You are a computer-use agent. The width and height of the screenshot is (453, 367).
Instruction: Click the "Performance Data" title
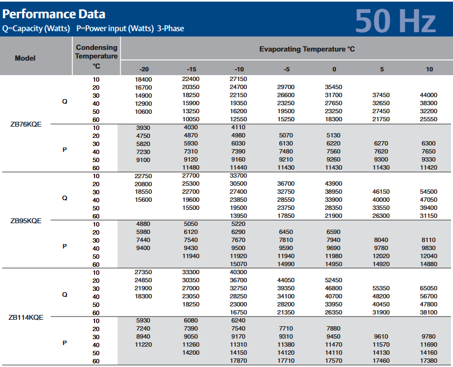[x=54, y=14]
